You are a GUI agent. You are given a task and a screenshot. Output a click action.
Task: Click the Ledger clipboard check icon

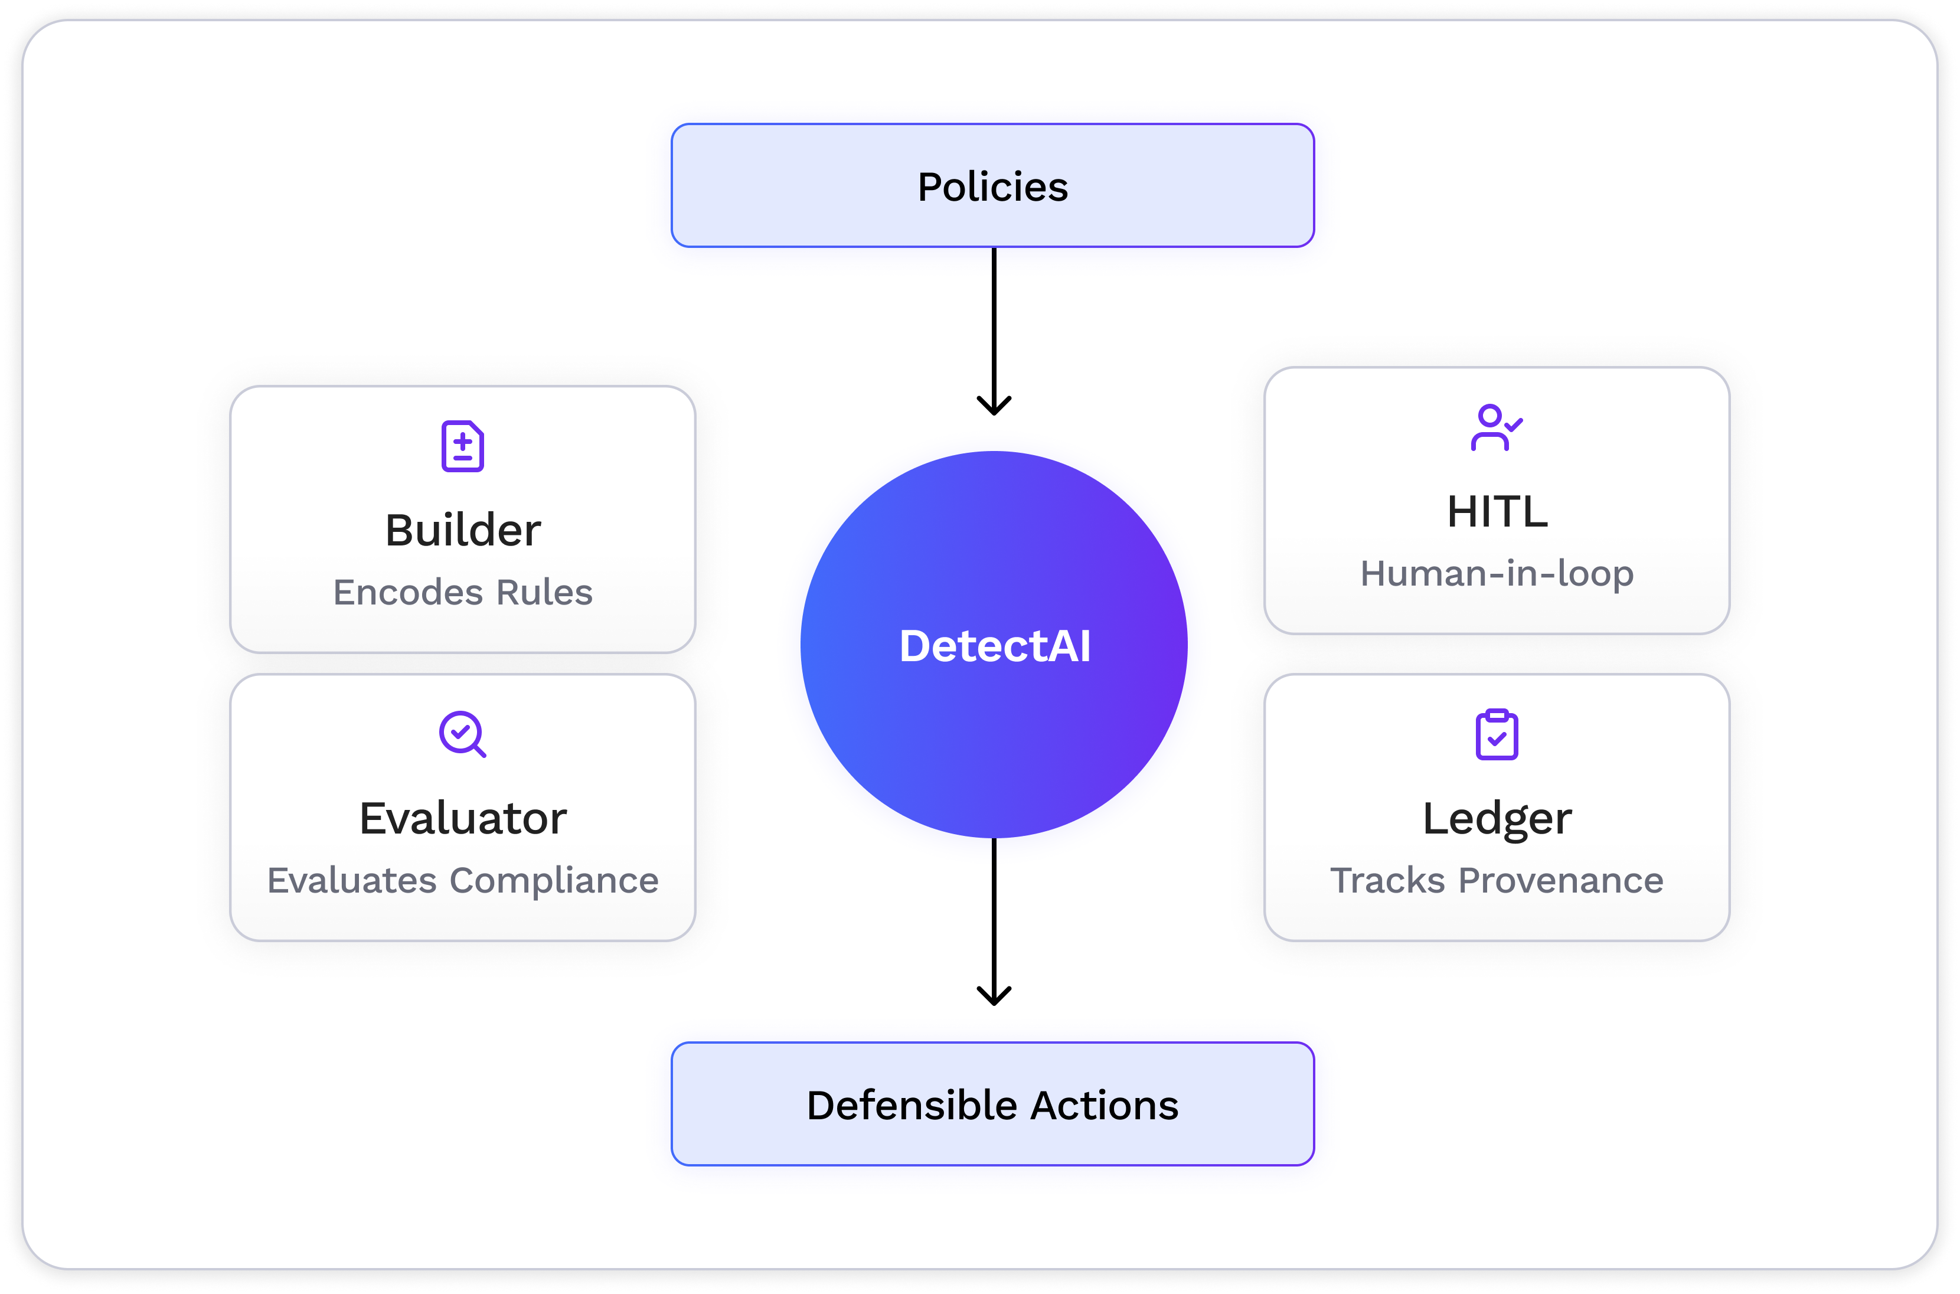(x=1496, y=734)
